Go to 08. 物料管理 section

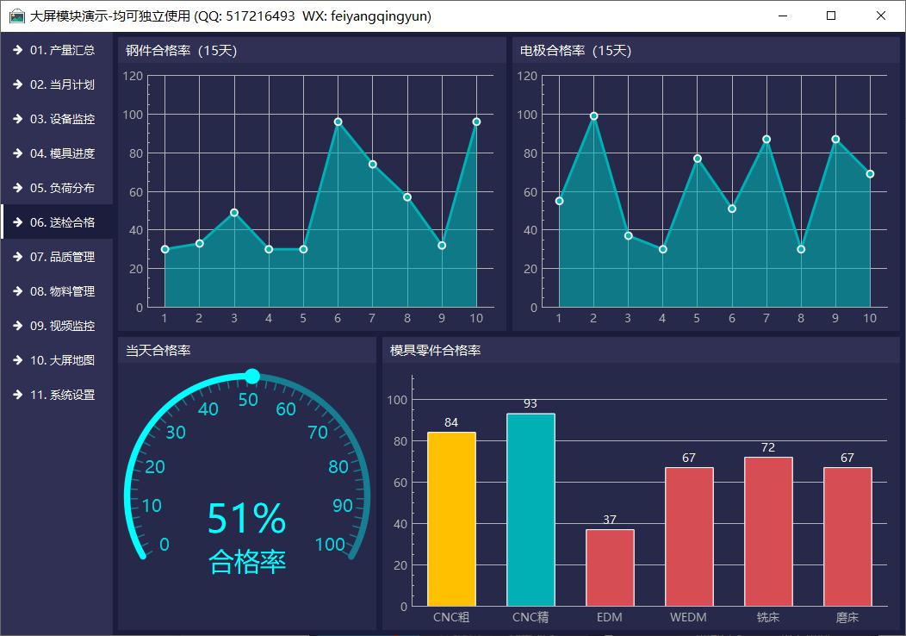click(x=62, y=291)
